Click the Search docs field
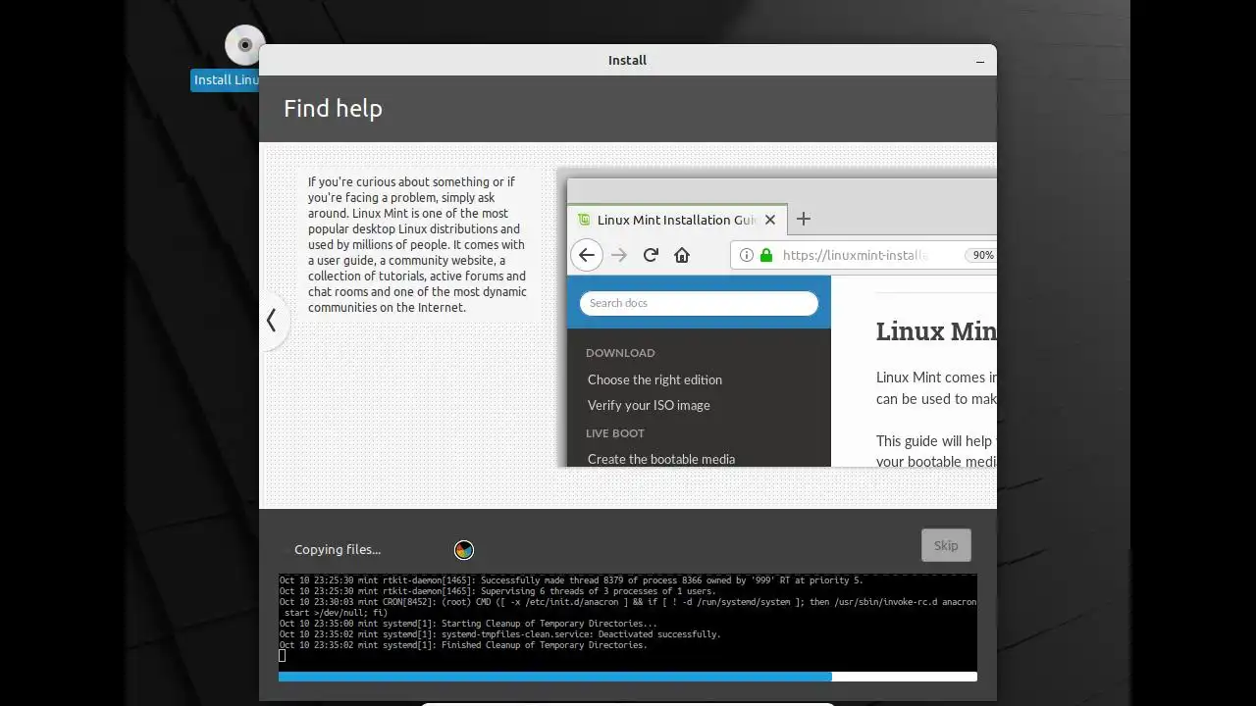Image resolution: width=1256 pixels, height=706 pixels. click(x=699, y=303)
